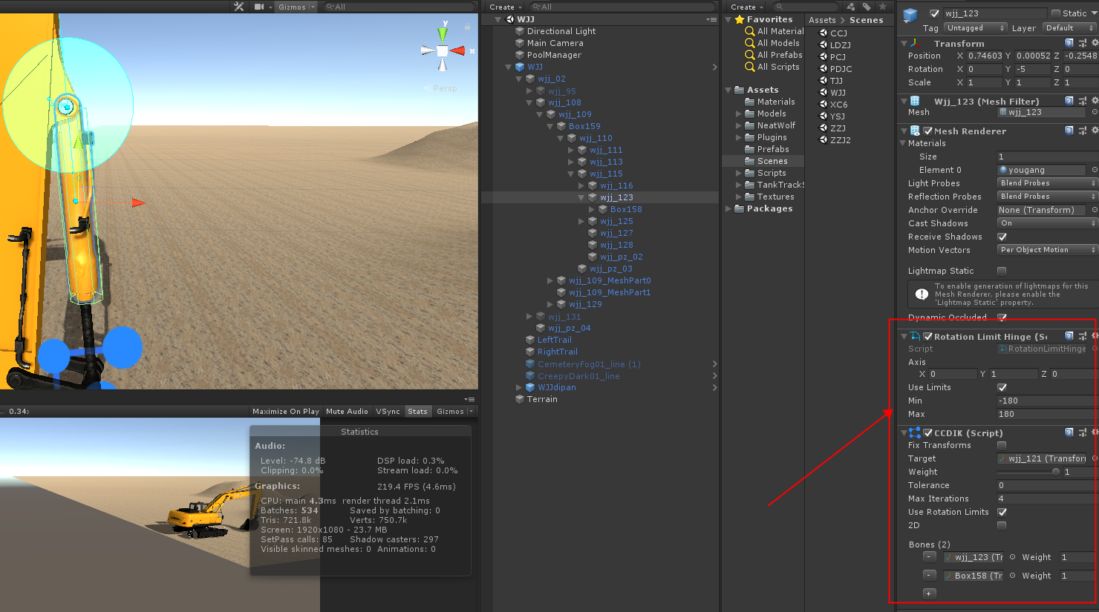
Task: Click the scene render mode wrench icon
Action: tap(238, 7)
